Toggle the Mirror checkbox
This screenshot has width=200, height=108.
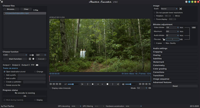tap(173, 16)
